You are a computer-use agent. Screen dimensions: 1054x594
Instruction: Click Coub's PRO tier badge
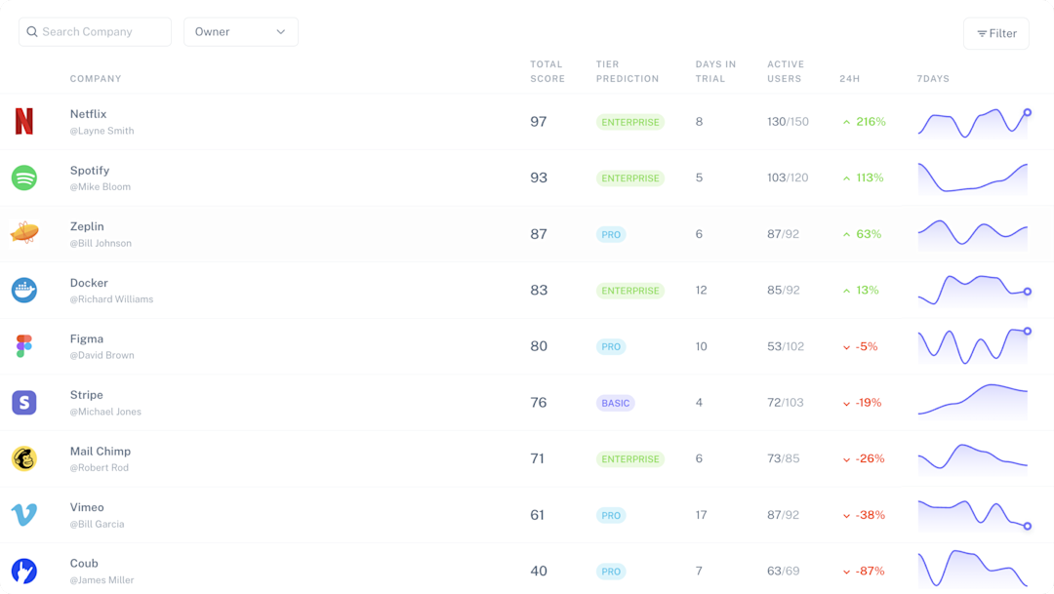point(611,572)
